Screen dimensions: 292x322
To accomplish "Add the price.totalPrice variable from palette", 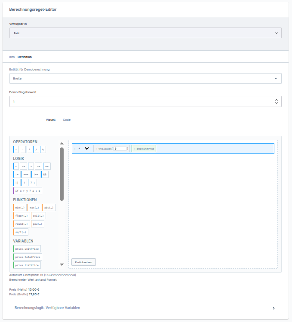I will tap(28, 257).
